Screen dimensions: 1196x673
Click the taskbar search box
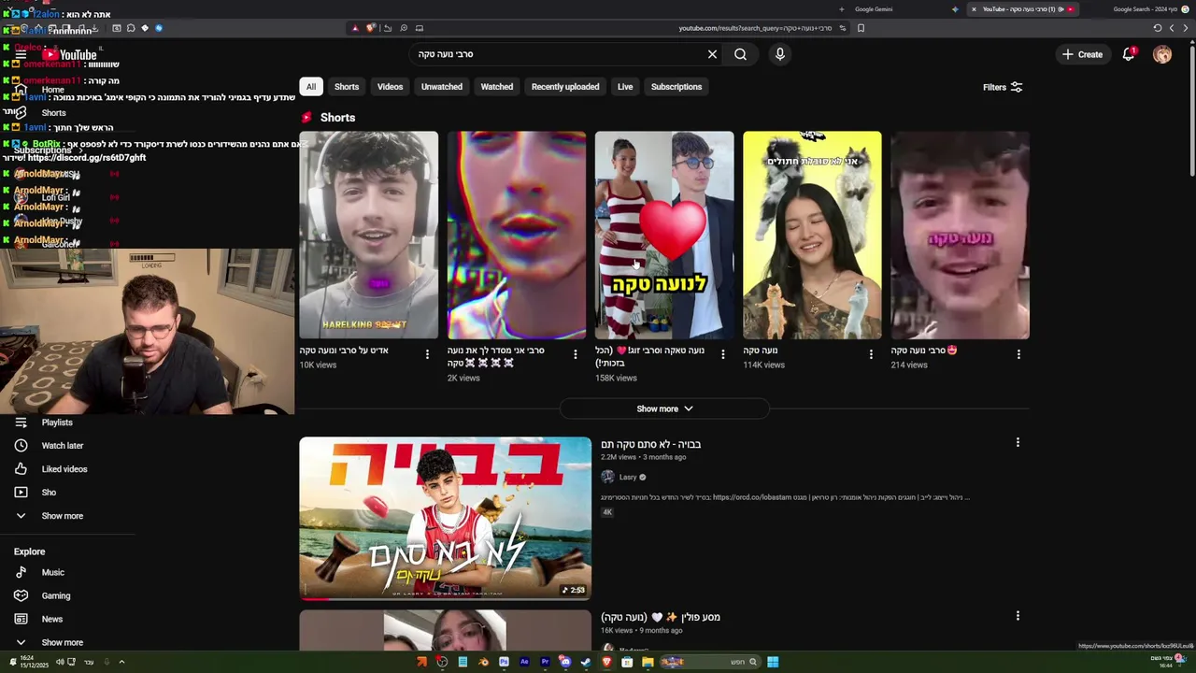coord(710,662)
